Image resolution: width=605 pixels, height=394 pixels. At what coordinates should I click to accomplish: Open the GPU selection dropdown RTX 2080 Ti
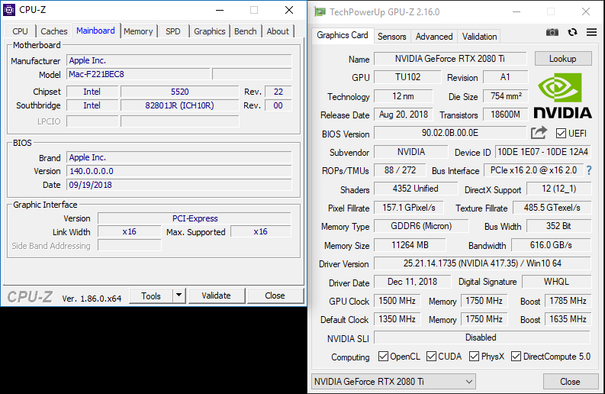click(x=394, y=382)
